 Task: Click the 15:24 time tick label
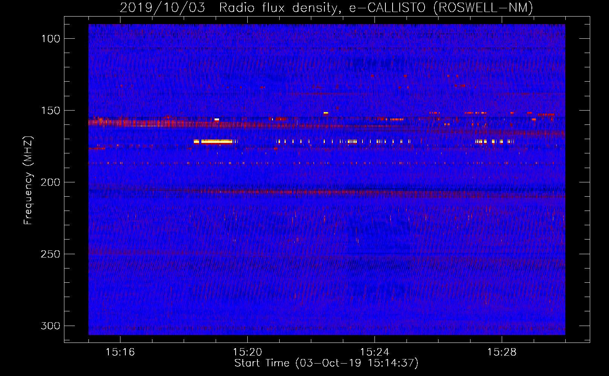pos(375,352)
